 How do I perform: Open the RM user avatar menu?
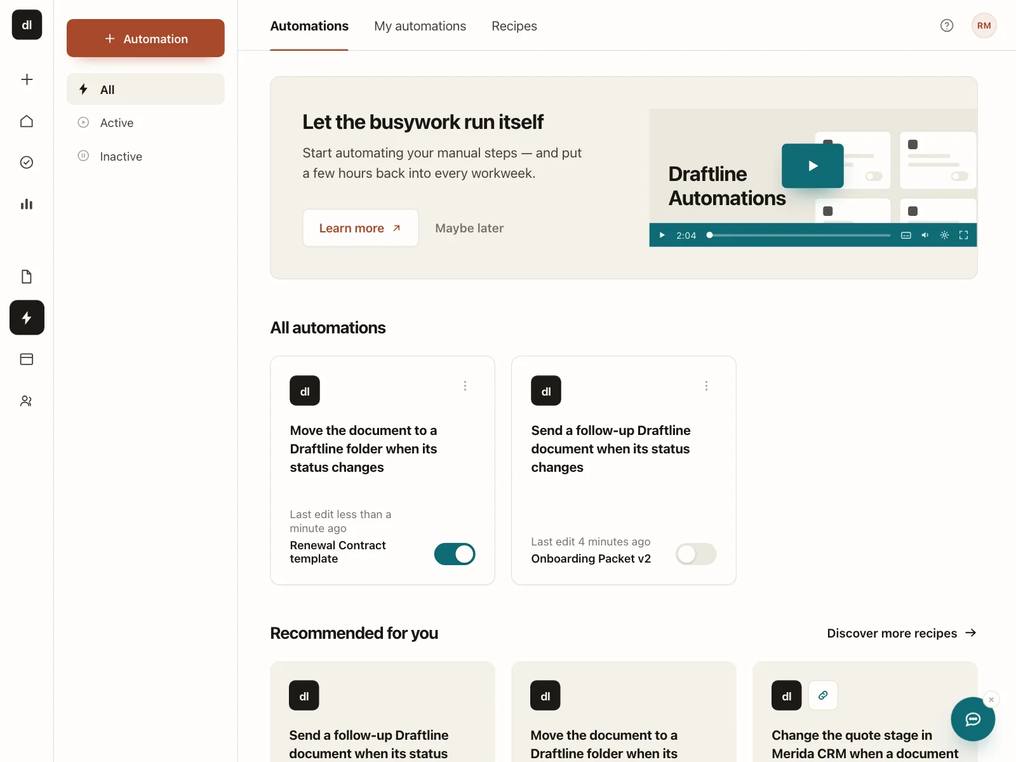pos(984,25)
